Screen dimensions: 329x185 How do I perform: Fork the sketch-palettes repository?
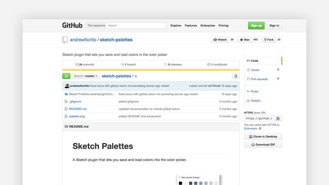coord(269,39)
